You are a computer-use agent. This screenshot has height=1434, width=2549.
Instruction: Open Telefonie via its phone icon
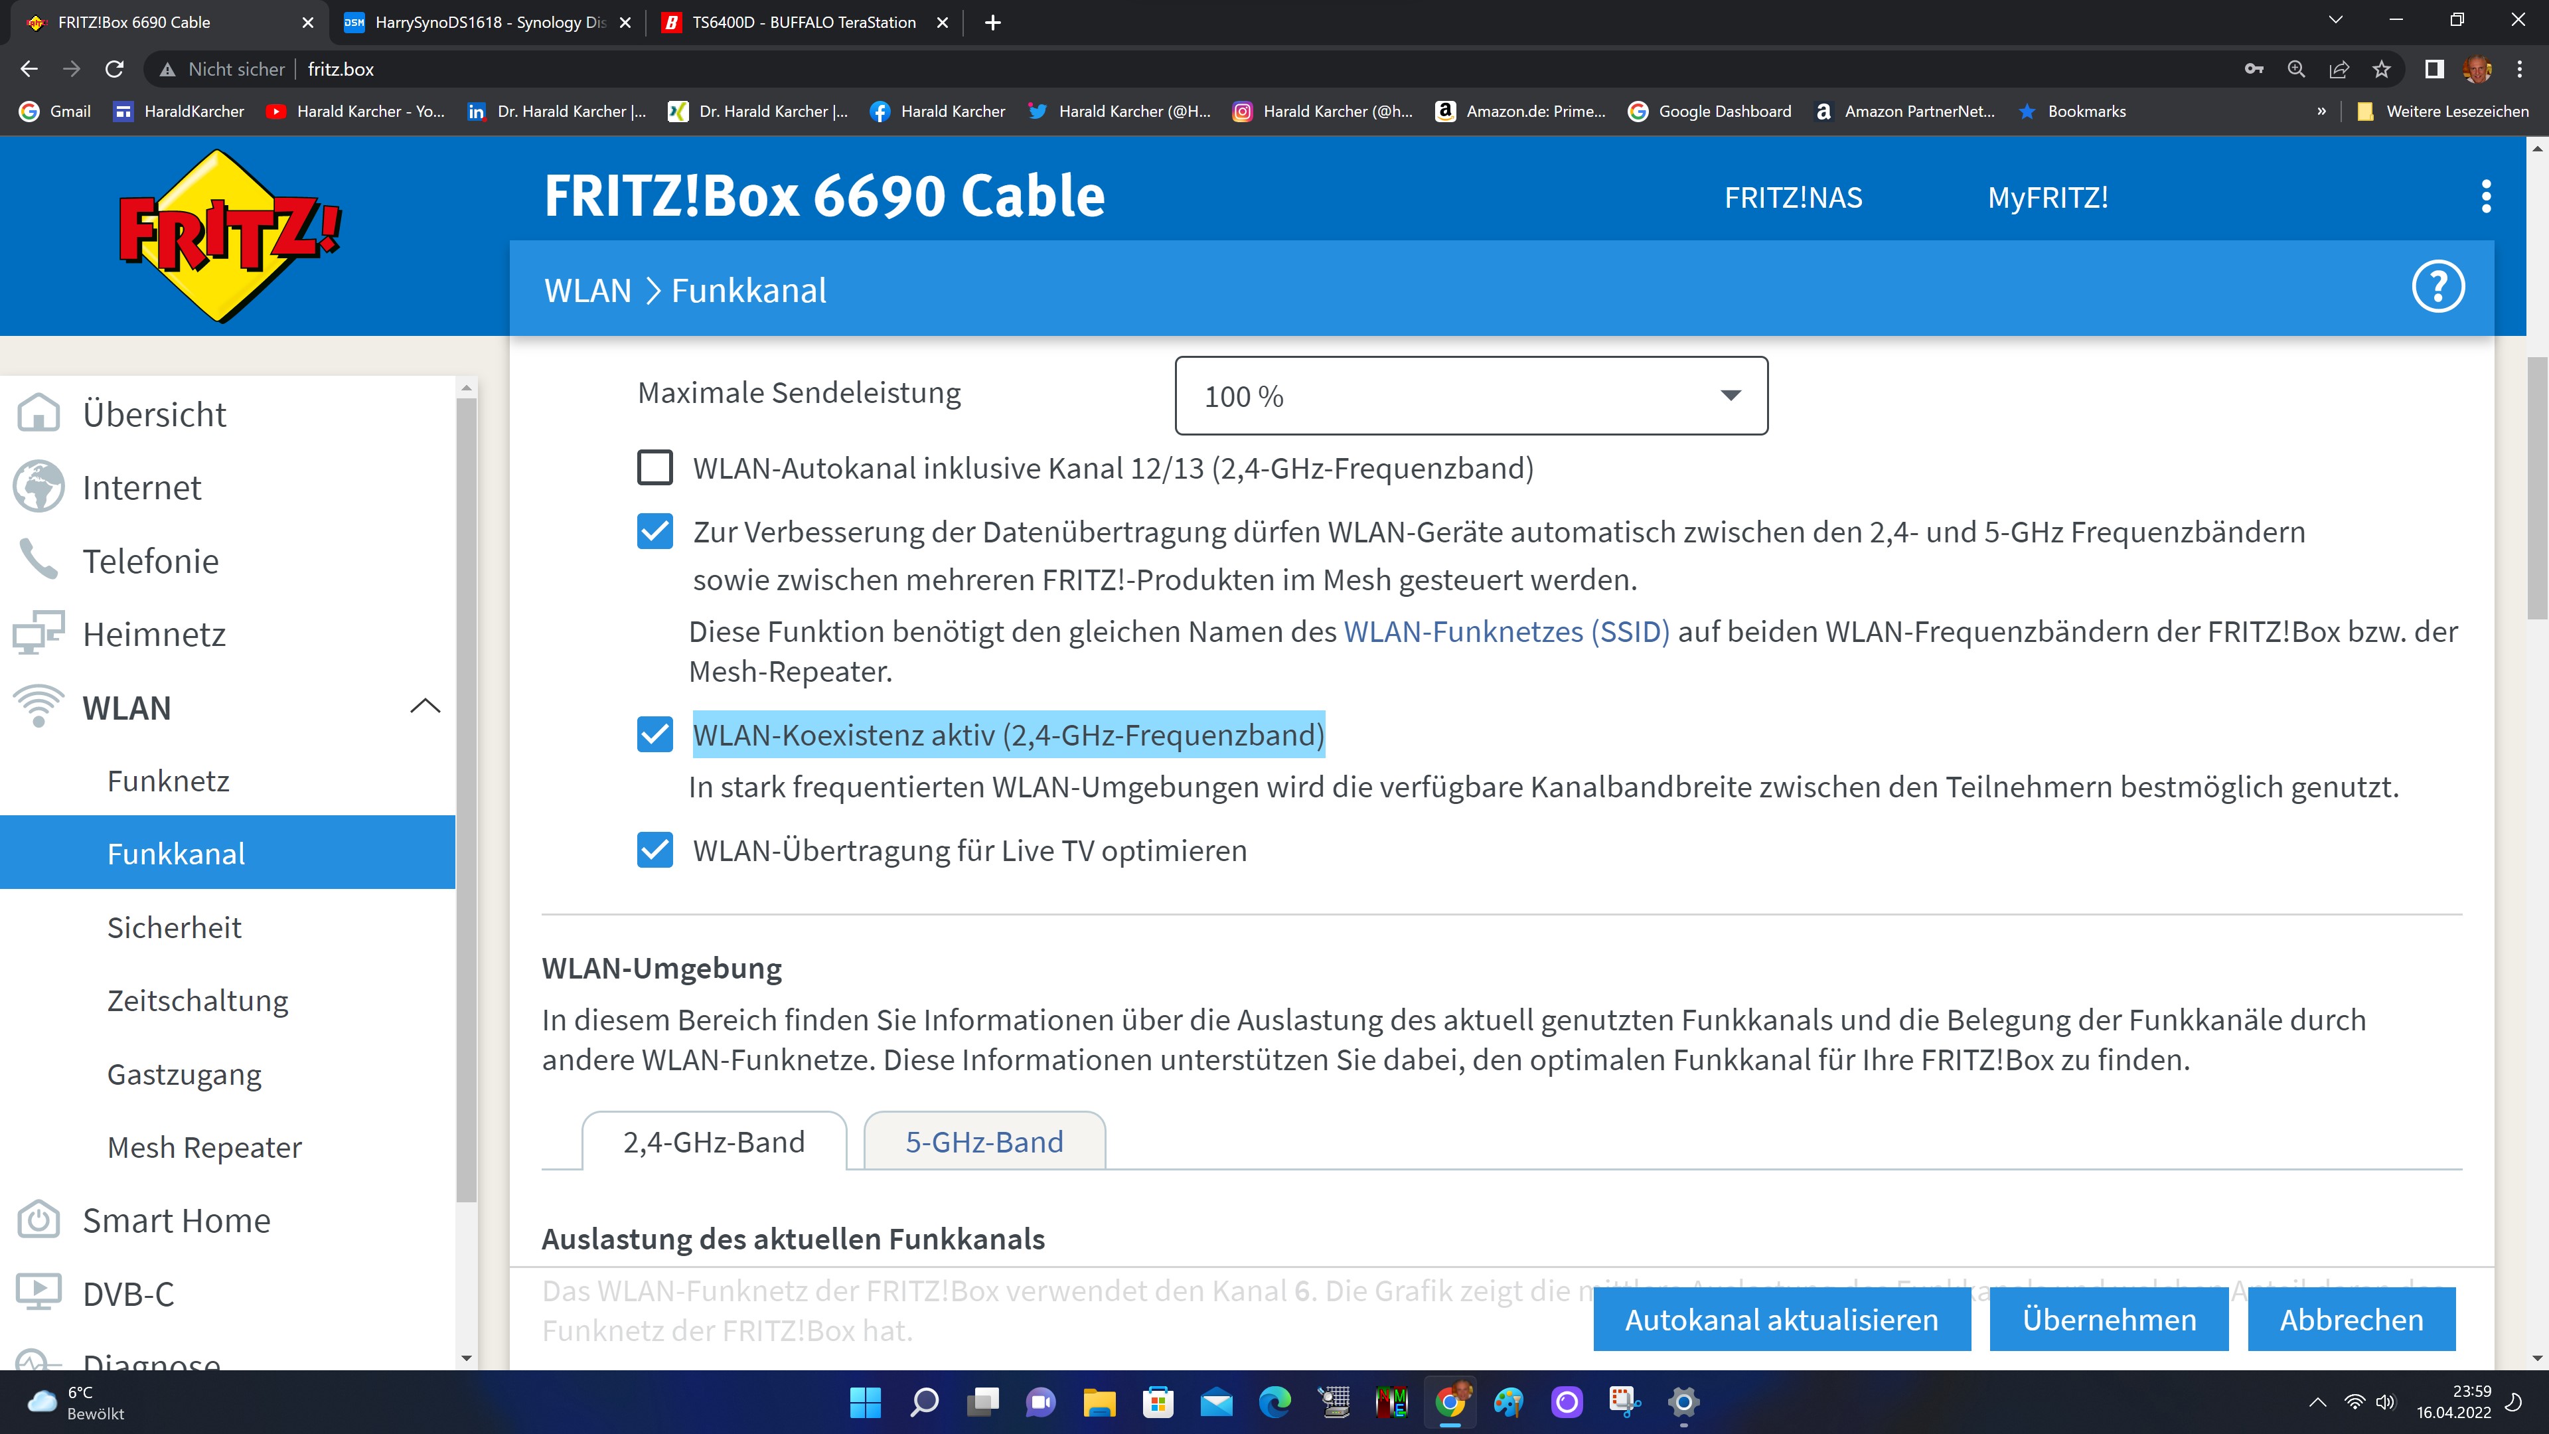coord(39,560)
